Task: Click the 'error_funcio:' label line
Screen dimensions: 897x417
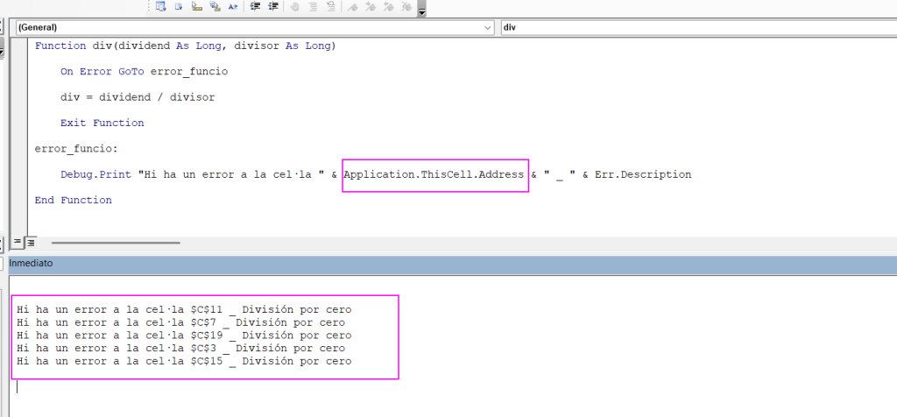Action: pos(76,149)
